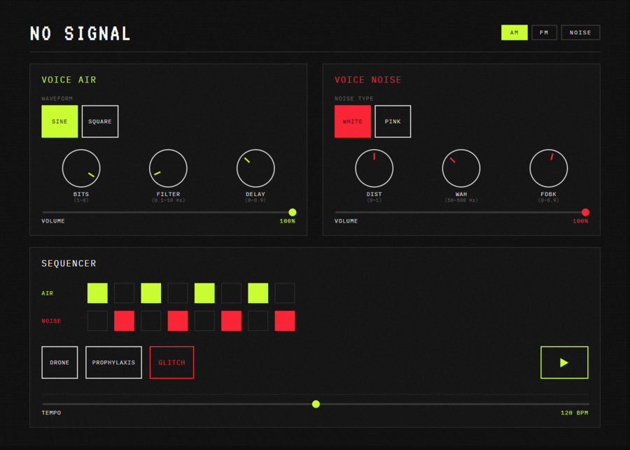Click the BITS knob
The image size is (630, 450).
(x=81, y=169)
